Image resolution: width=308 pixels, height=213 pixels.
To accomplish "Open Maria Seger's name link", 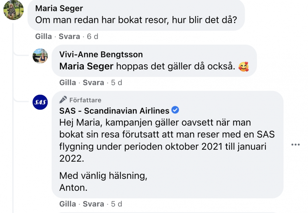I will tap(59, 8).
